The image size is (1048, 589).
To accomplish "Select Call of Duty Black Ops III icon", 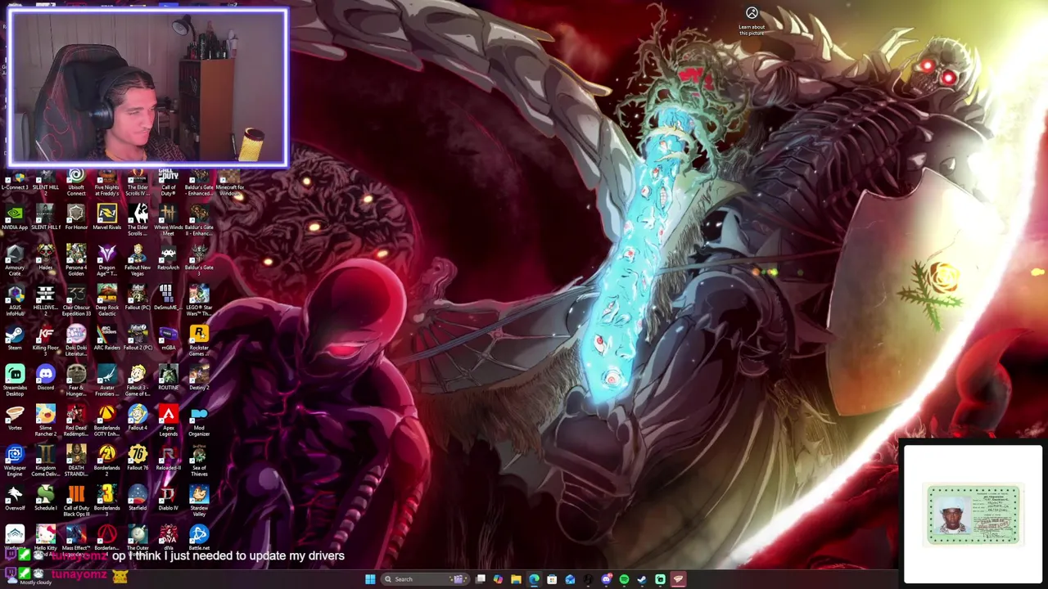I will pos(76,502).
